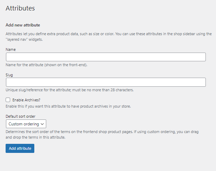
Task: Click the Slug field label
Action: pos(9,75)
